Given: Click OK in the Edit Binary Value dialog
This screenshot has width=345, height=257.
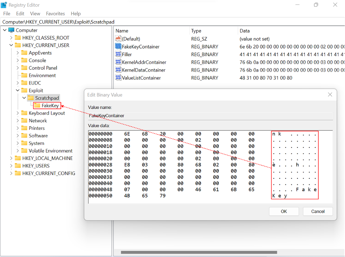Looking at the screenshot, I should (284, 211).
